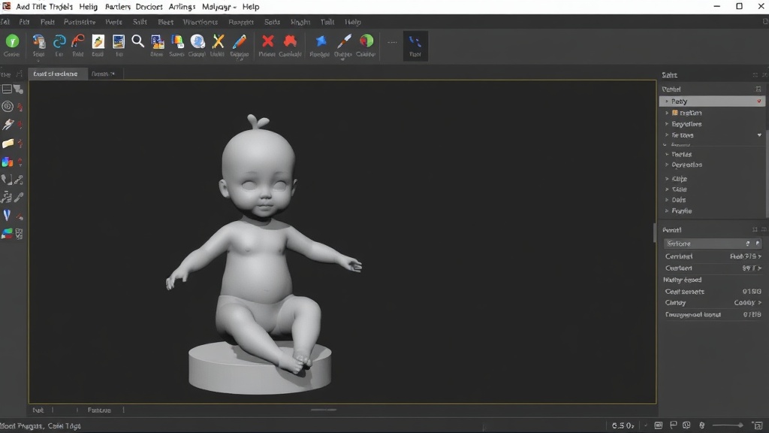Click the blue star icon in the toolbar
This screenshot has height=433, width=769.
pos(321,41)
